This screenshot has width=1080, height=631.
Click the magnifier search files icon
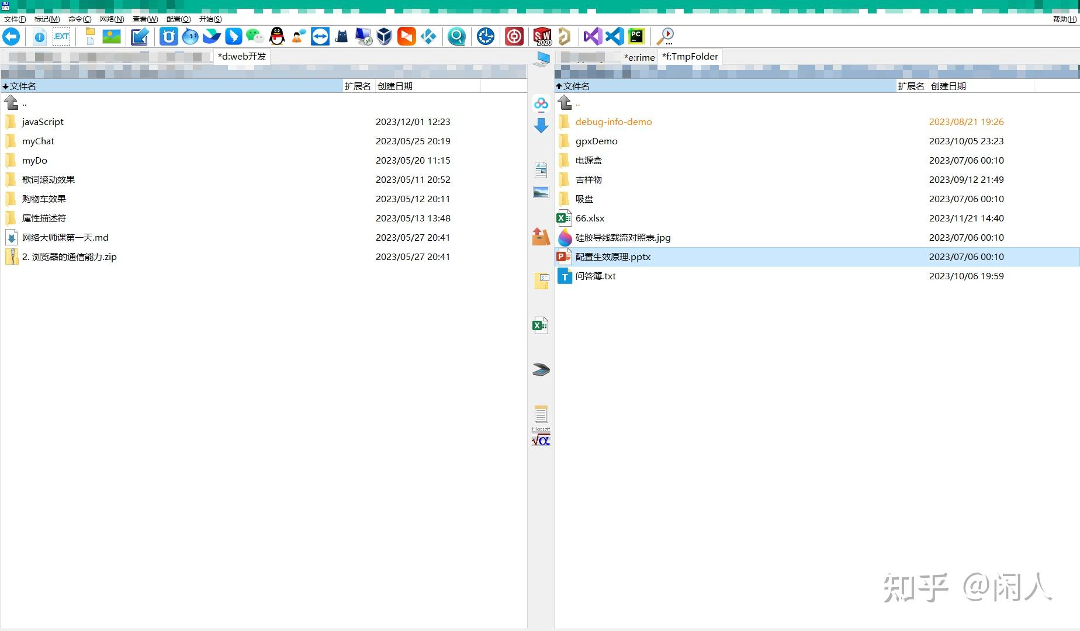pos(666,37)
